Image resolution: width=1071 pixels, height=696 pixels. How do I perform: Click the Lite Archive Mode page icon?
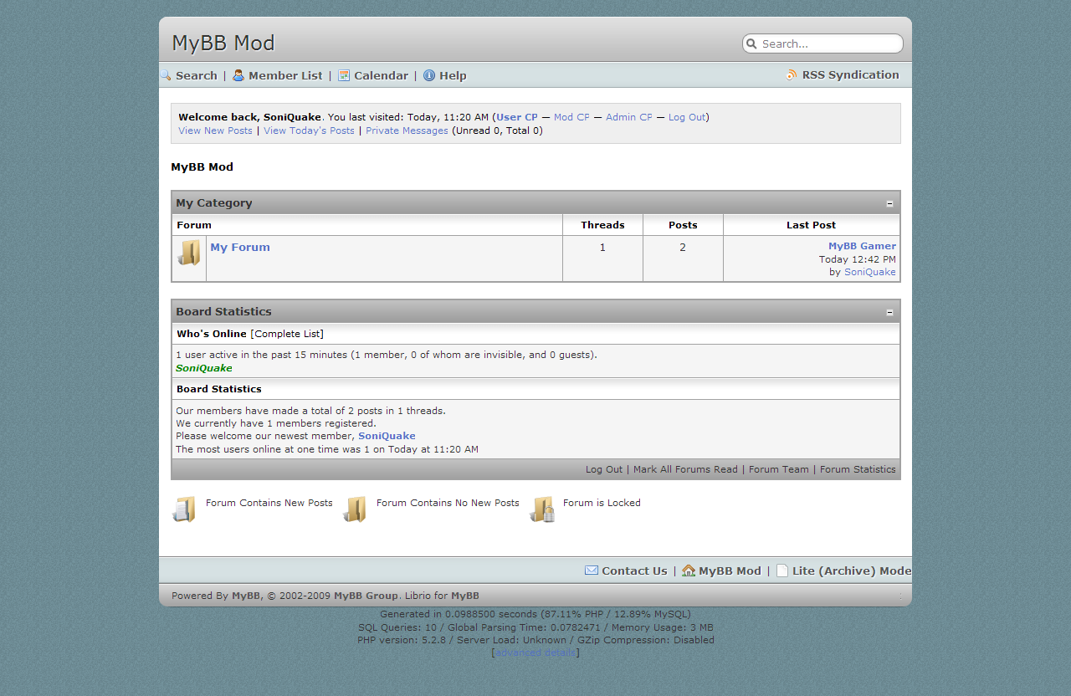click(782, 571)
